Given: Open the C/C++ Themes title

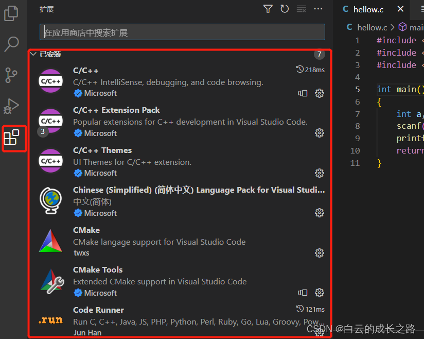Looking at the screenshot, I should click(x=102, y=150).
